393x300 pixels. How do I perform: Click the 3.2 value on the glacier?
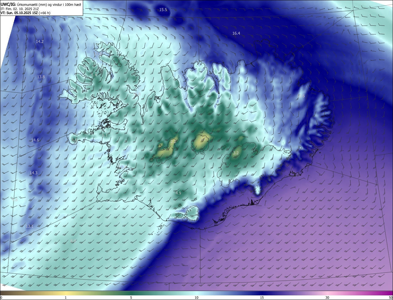pyautogui.click(x=236, y=153)
